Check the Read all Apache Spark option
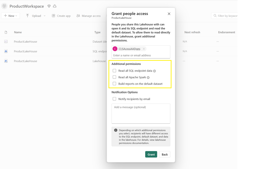 (x=114, y=77)
